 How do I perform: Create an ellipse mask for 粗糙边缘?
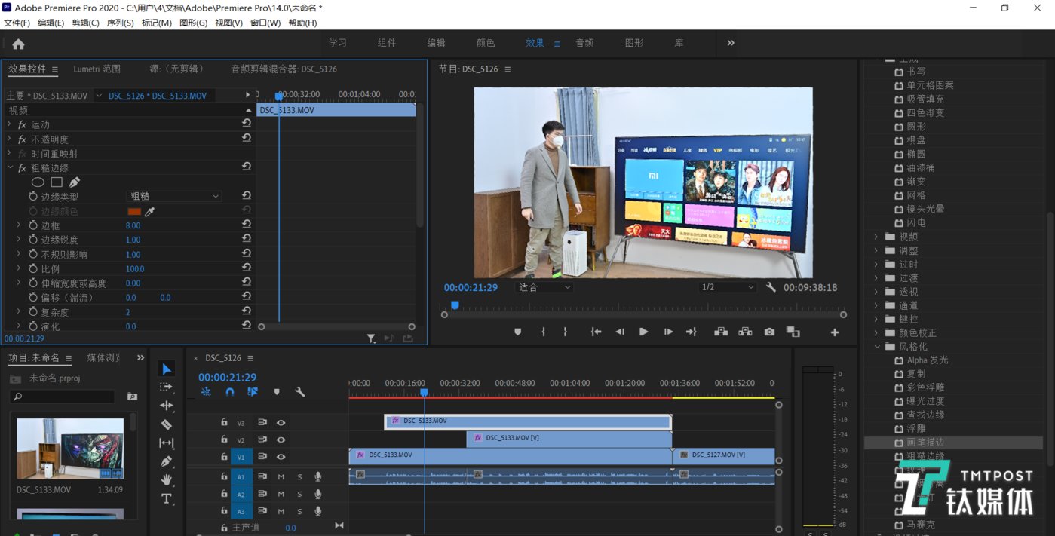point(38,182)
